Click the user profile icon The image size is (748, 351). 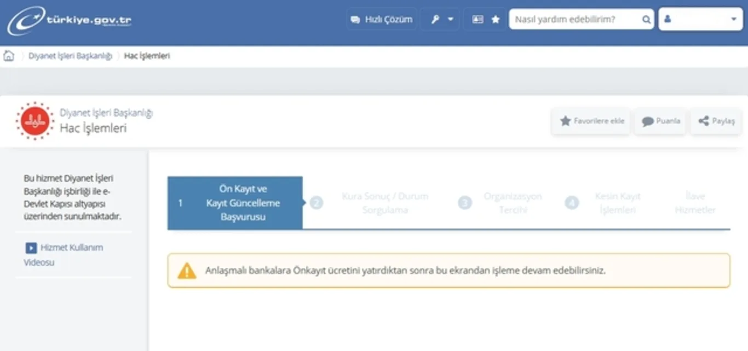[x=667, y=19]
